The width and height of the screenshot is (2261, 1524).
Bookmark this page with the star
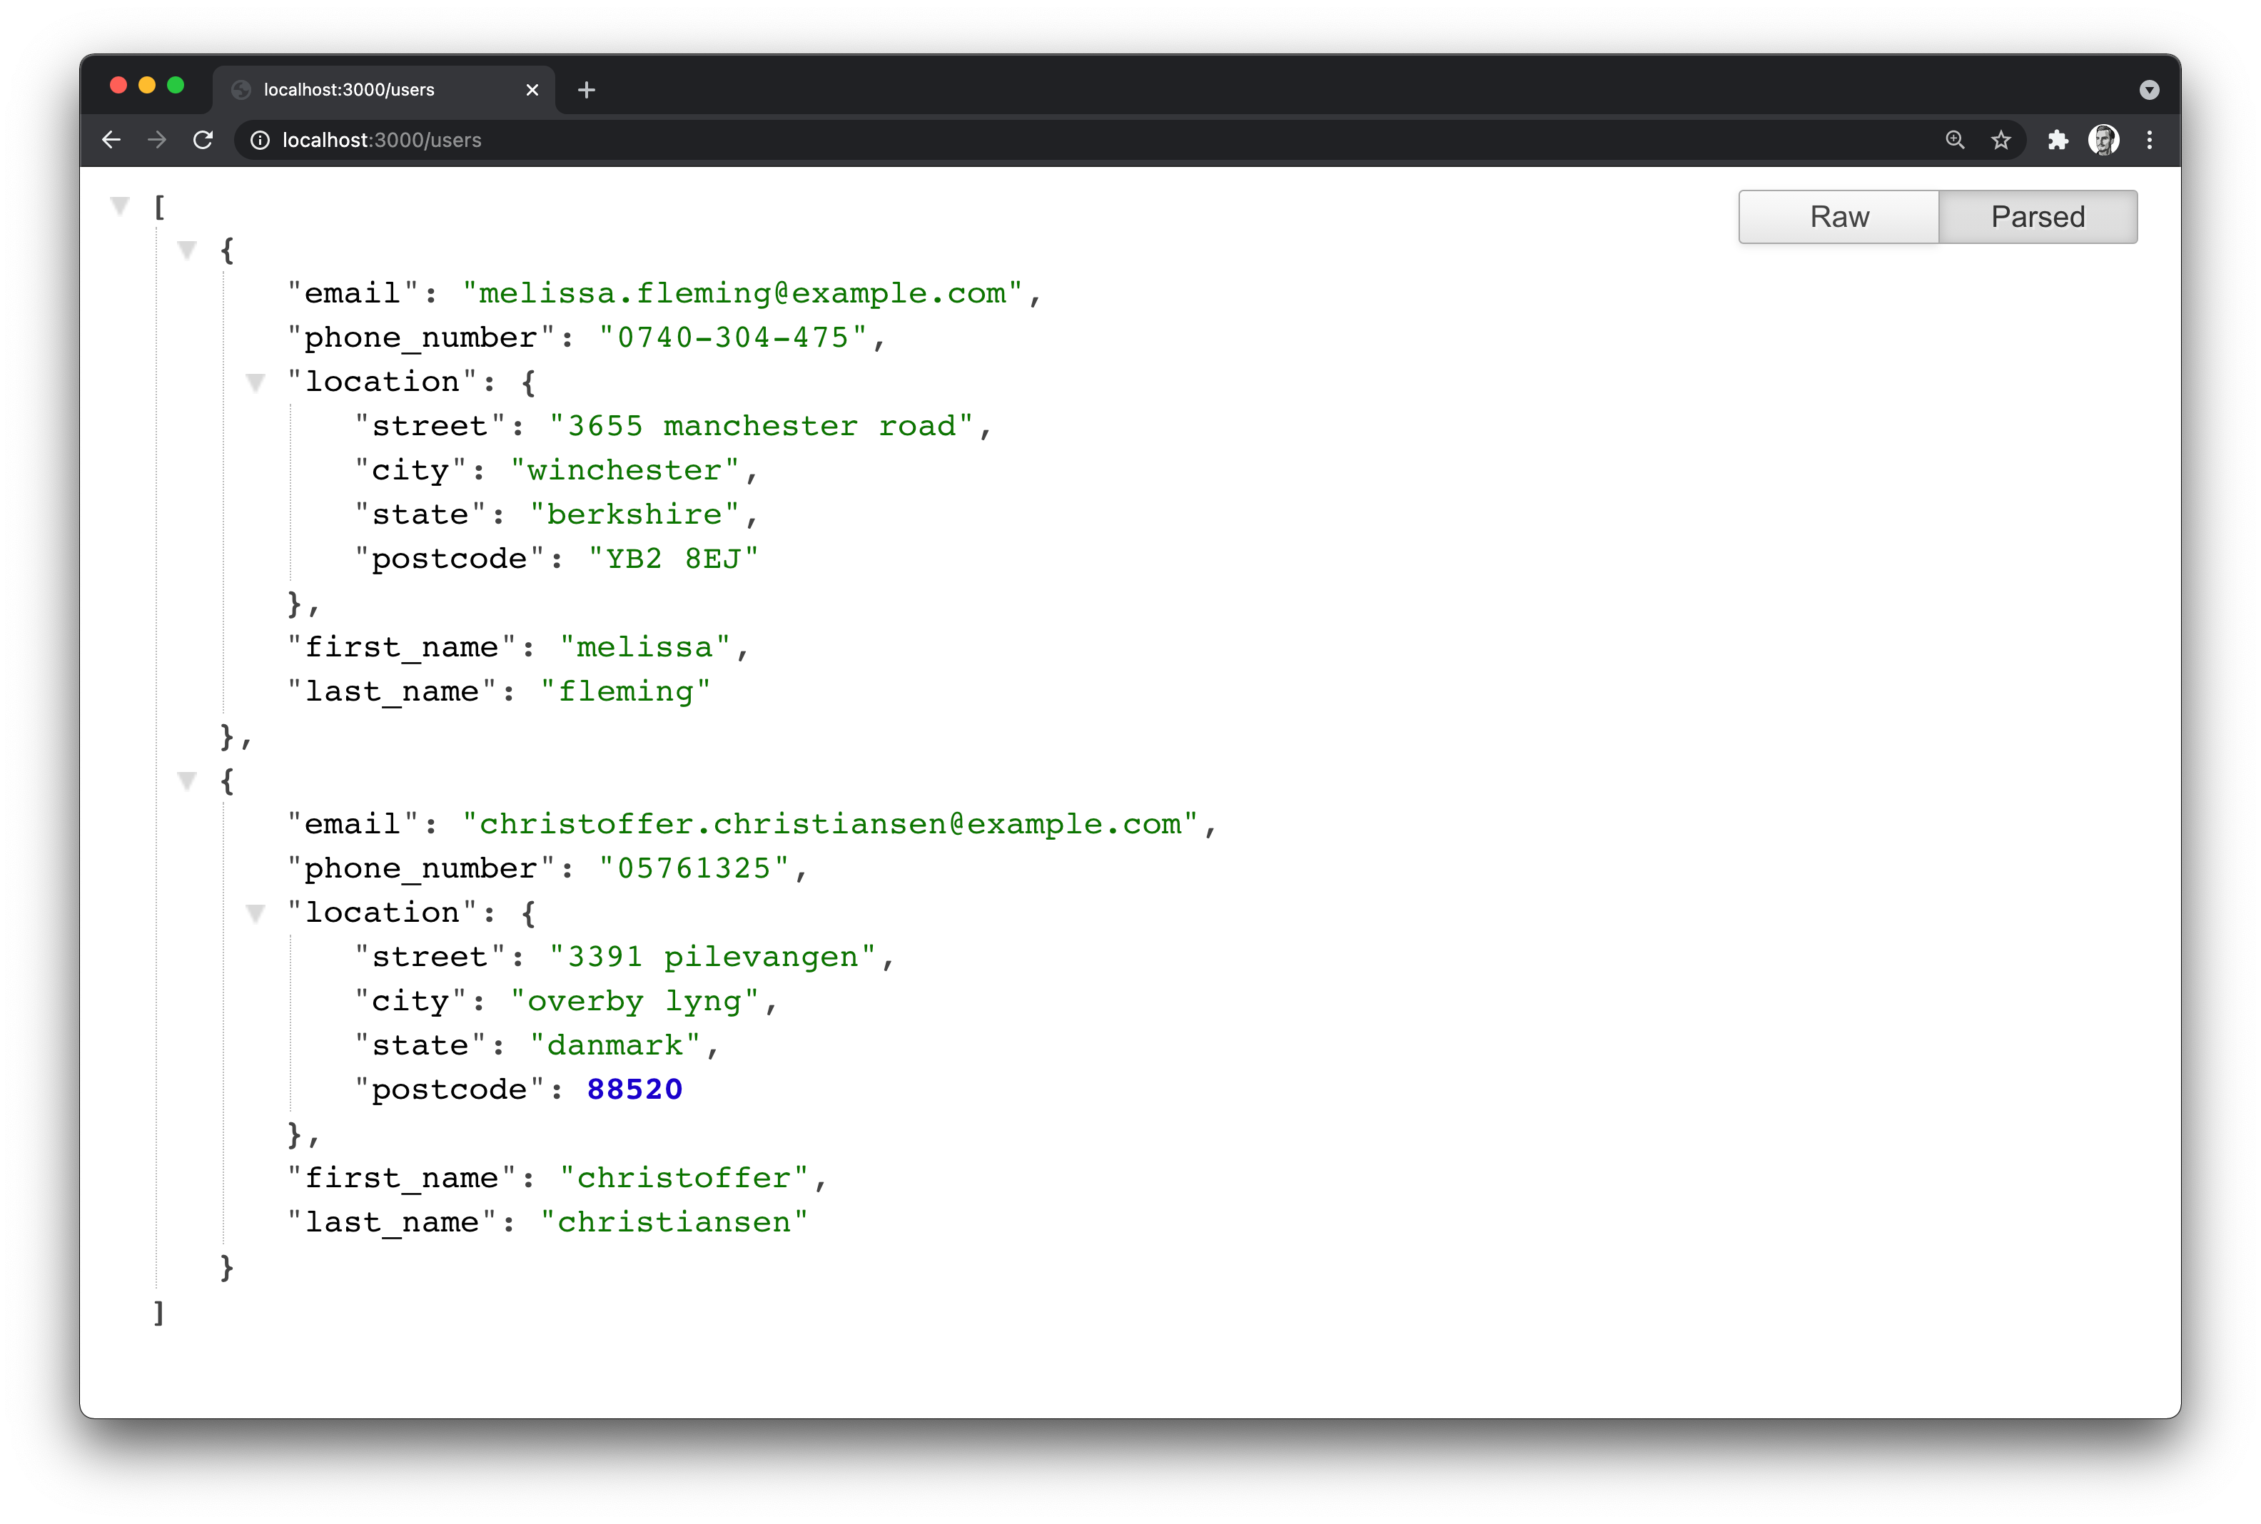pos(2000,140)
